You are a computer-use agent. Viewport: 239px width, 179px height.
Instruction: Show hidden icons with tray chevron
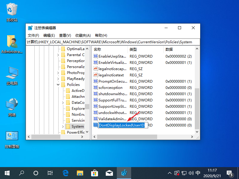coord(169,173)
